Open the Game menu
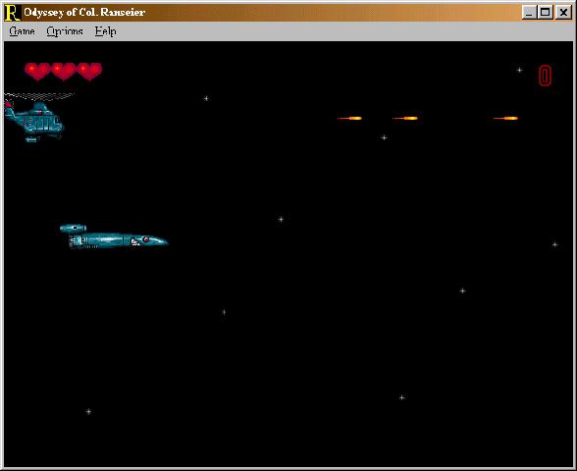The height and width of the screenshot is (471, 577). [x=22, y=31]
